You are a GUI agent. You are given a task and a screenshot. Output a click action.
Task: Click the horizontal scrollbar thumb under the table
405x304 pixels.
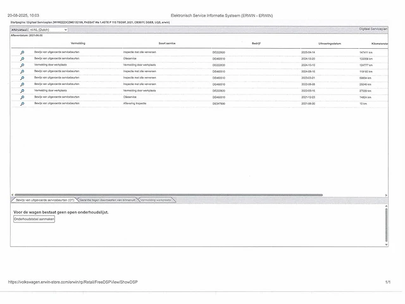coord(169,195)
